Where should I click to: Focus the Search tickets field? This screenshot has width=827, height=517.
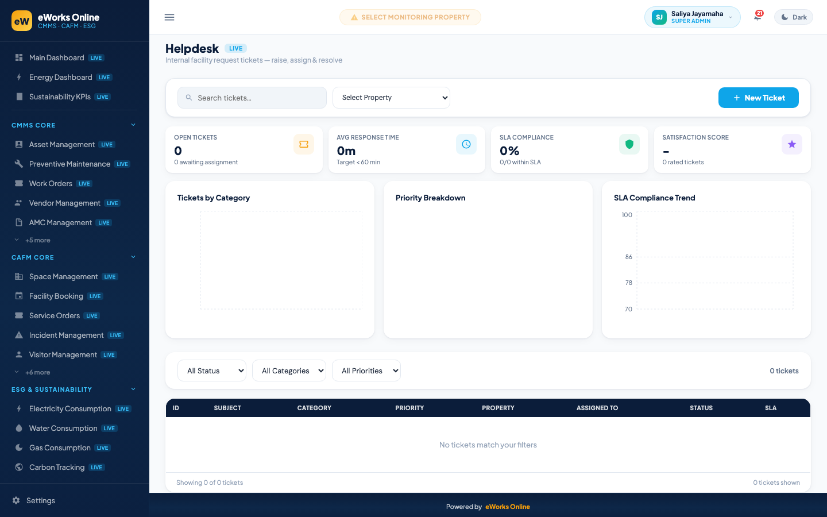point(252,98)
